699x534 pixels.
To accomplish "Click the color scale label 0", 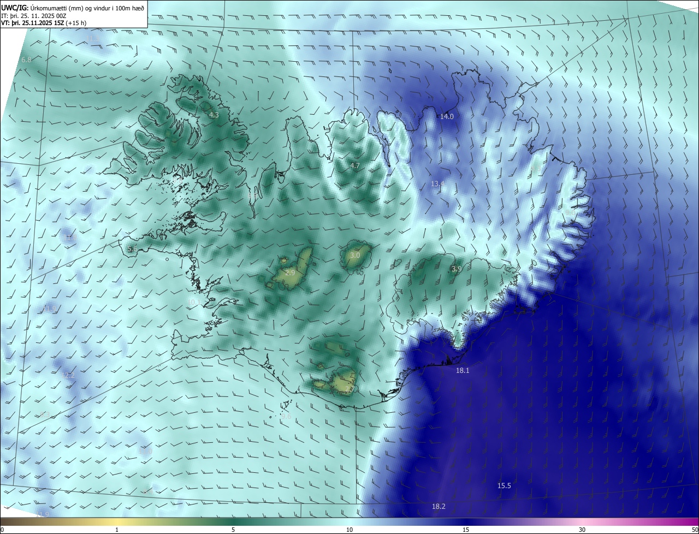I will coord(2,530).
